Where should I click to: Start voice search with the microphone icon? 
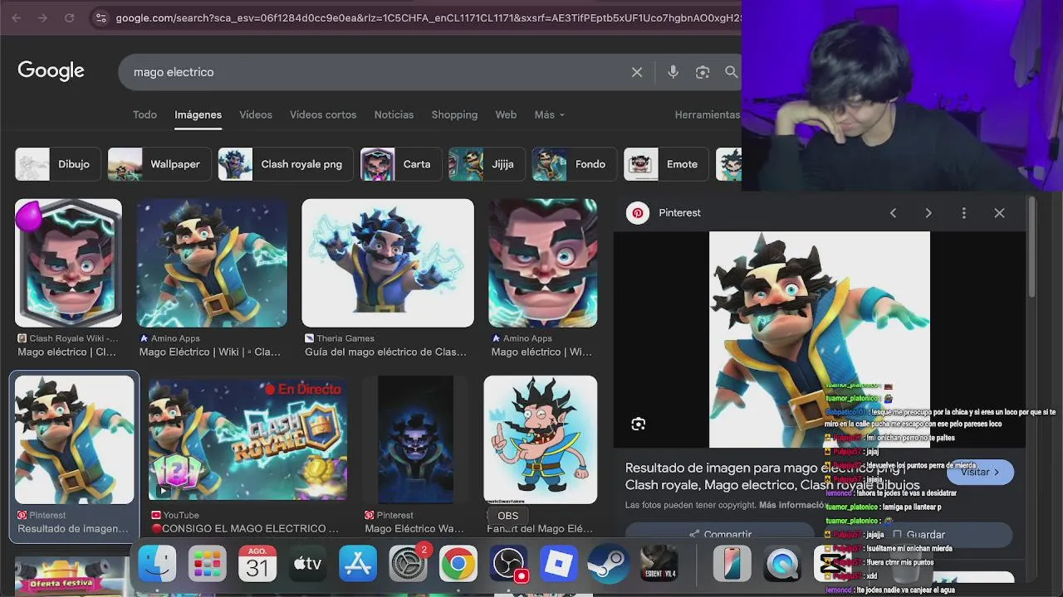(673, 72)
